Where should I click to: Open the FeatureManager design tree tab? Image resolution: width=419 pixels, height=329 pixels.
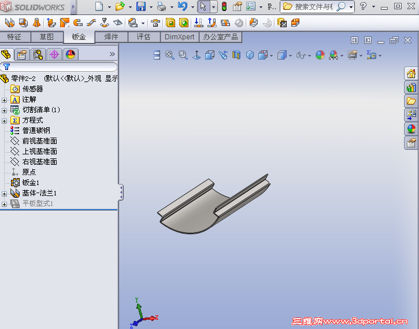(6, 54)
